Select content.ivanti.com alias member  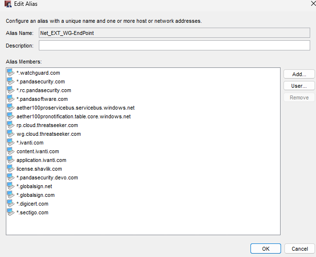pos(38,151)
